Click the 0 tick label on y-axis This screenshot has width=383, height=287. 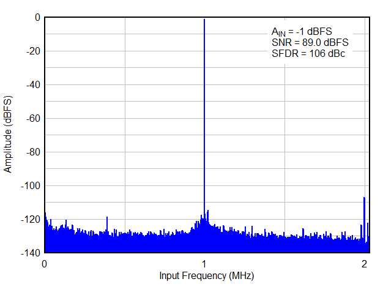[37, 18]
